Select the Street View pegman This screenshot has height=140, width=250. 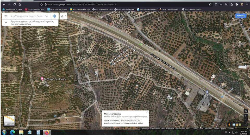tap(229, 125)
